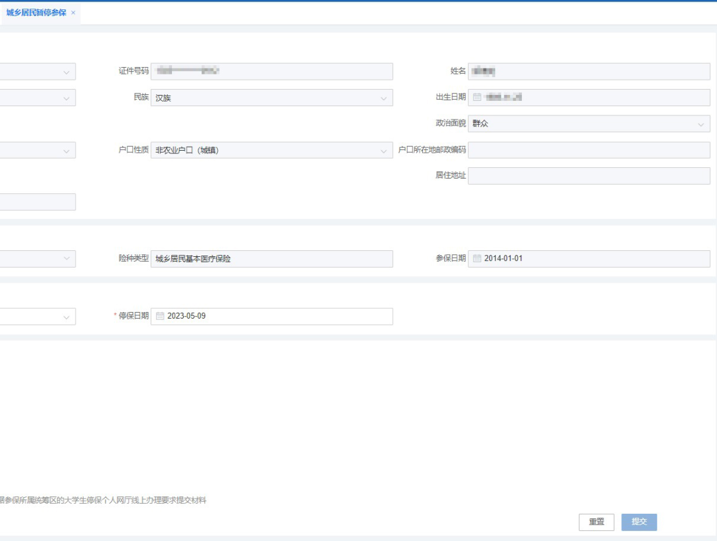
Task: Click the 居住地址 input field
Action: (x=589, y=176)
